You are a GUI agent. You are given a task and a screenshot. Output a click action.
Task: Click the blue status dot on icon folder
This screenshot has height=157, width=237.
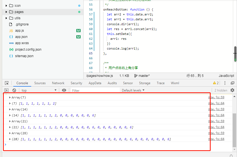pos(79,6)
